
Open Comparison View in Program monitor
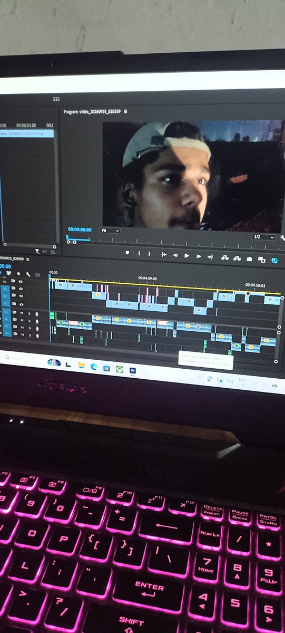point(262,260)
